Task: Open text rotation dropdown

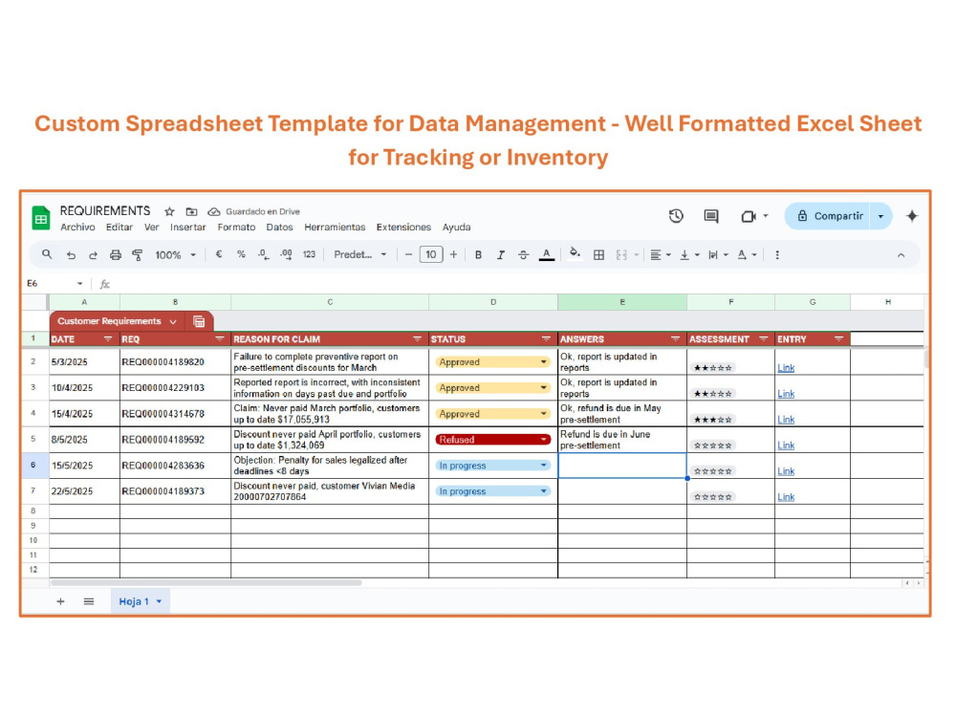Action: pos(747,255)
